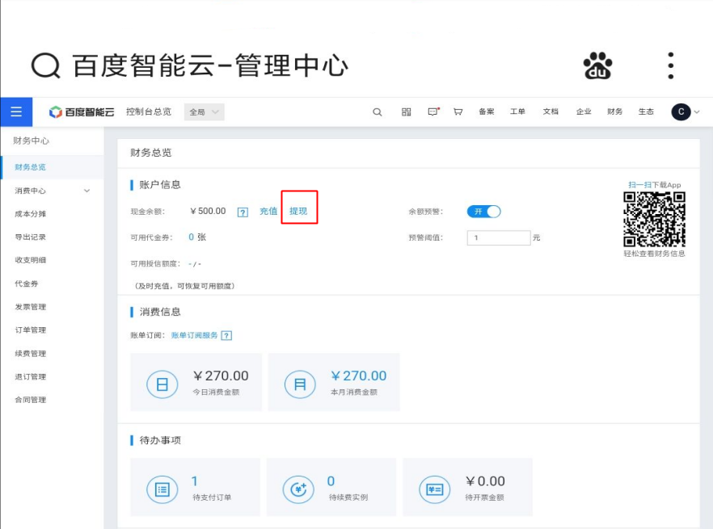
Task: Open 续费管理 in the sidebar
Action: pos(30,353)
